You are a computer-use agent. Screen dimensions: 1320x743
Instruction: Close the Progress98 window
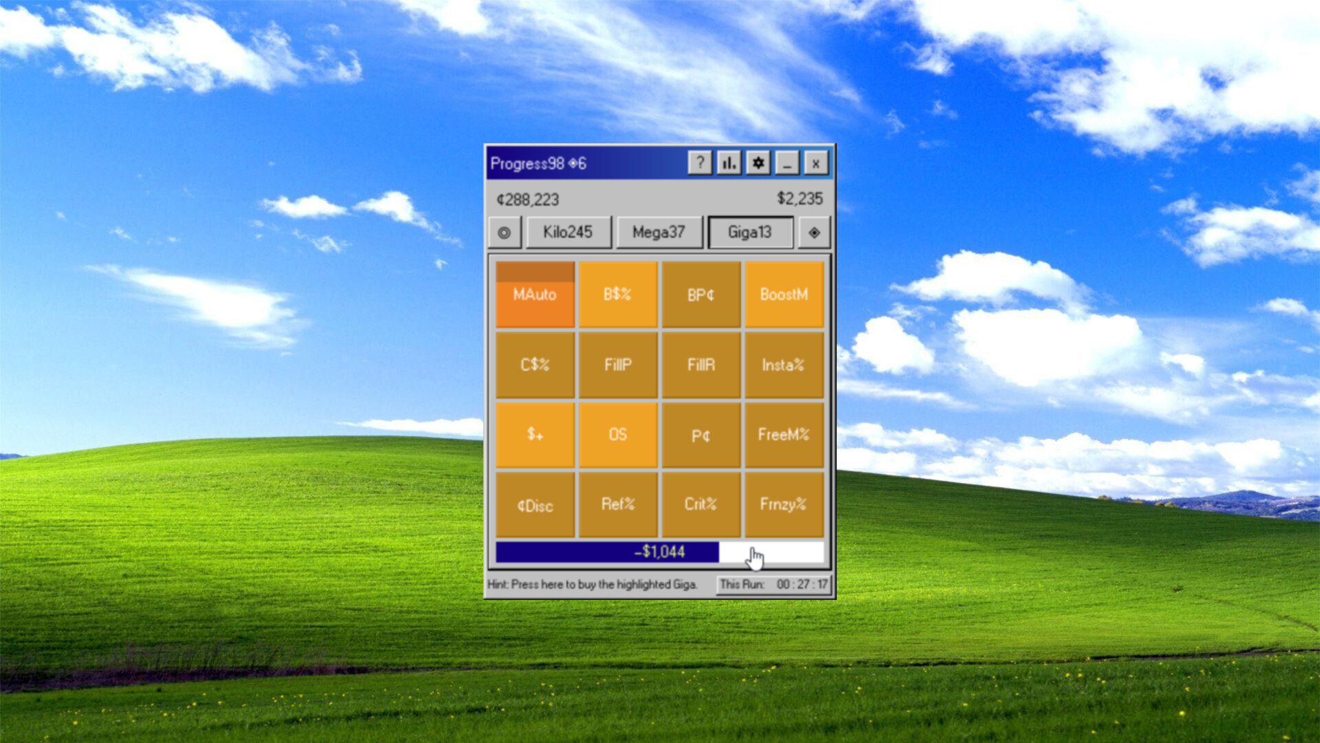click(x=815, y=163)
